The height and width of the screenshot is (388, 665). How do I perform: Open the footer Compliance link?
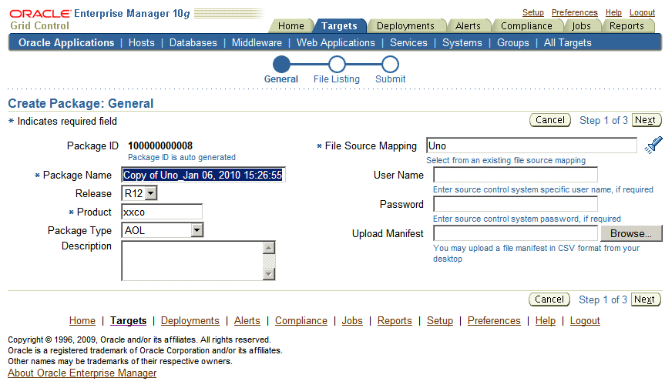click(x=301, y=321)
